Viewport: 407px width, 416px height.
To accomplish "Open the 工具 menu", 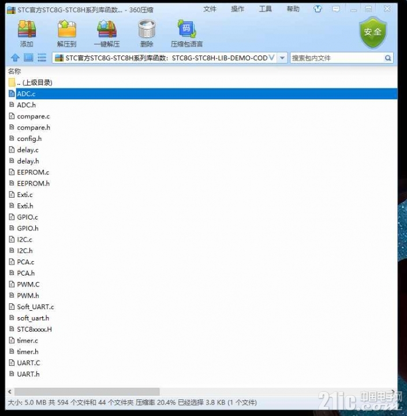I will (265, 9).
